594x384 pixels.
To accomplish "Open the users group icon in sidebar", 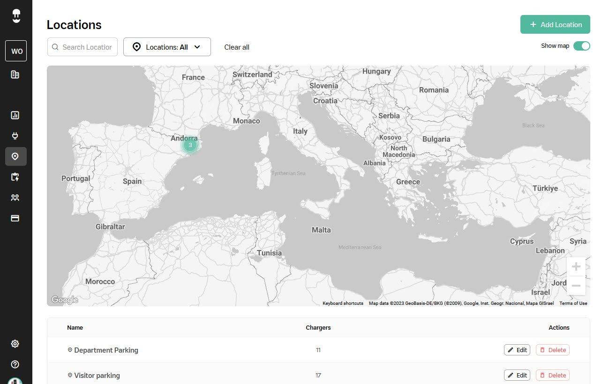I will pos(15,198).
